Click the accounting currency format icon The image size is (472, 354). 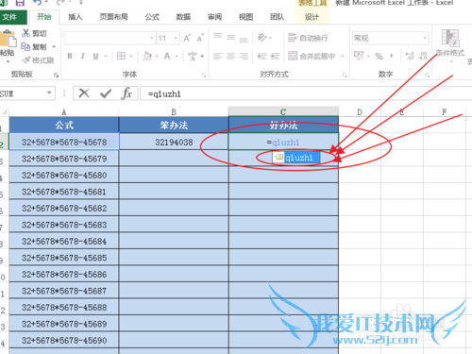tap(359, 56)
